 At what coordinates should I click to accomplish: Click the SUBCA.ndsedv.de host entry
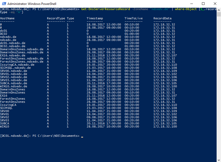[x=13, y=83]
